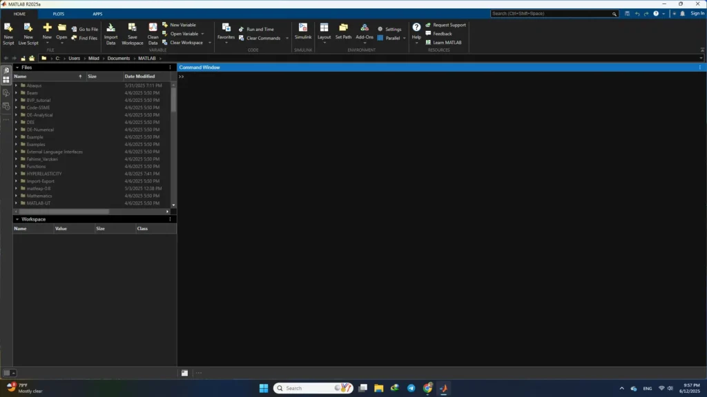This screenshot has height=397, width=707.
Task: Click the Undo arrow in the quick access bar
Action: tap(637, 14)
